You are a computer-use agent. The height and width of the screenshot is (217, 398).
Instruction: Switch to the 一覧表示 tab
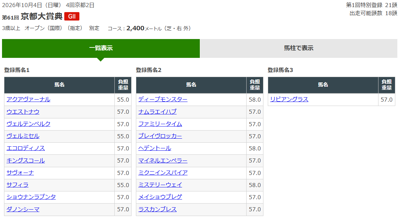point(101,48)
